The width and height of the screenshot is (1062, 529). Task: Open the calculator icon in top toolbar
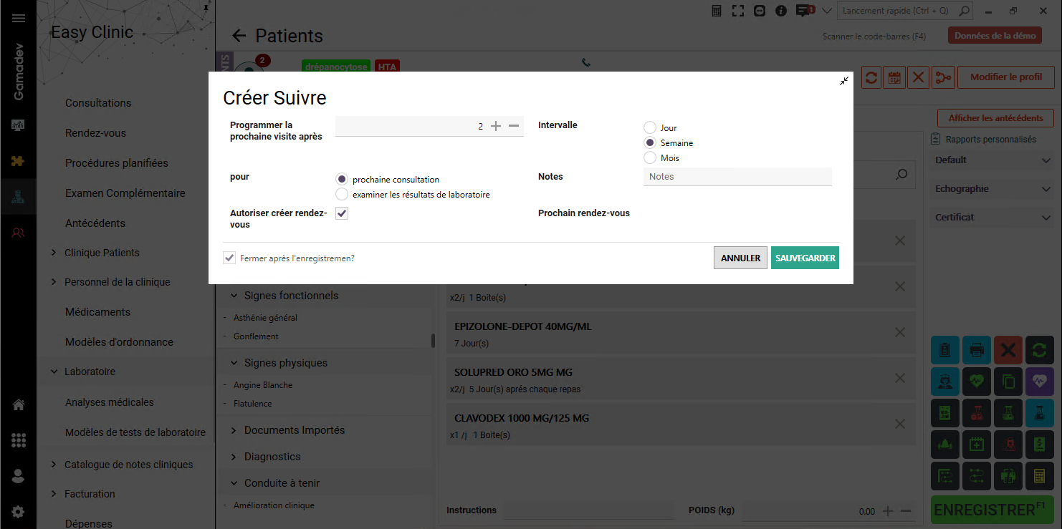click(717, 11)
